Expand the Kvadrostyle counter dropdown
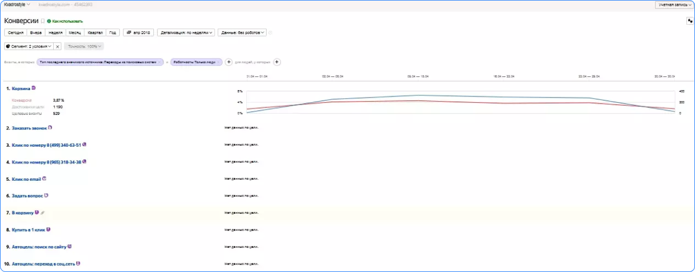The image size is (695, 272). pyautogui.click(x=17, y=4)
